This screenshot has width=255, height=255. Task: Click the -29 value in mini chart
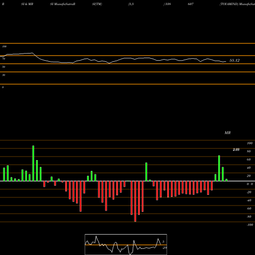(x=164, y=248)
